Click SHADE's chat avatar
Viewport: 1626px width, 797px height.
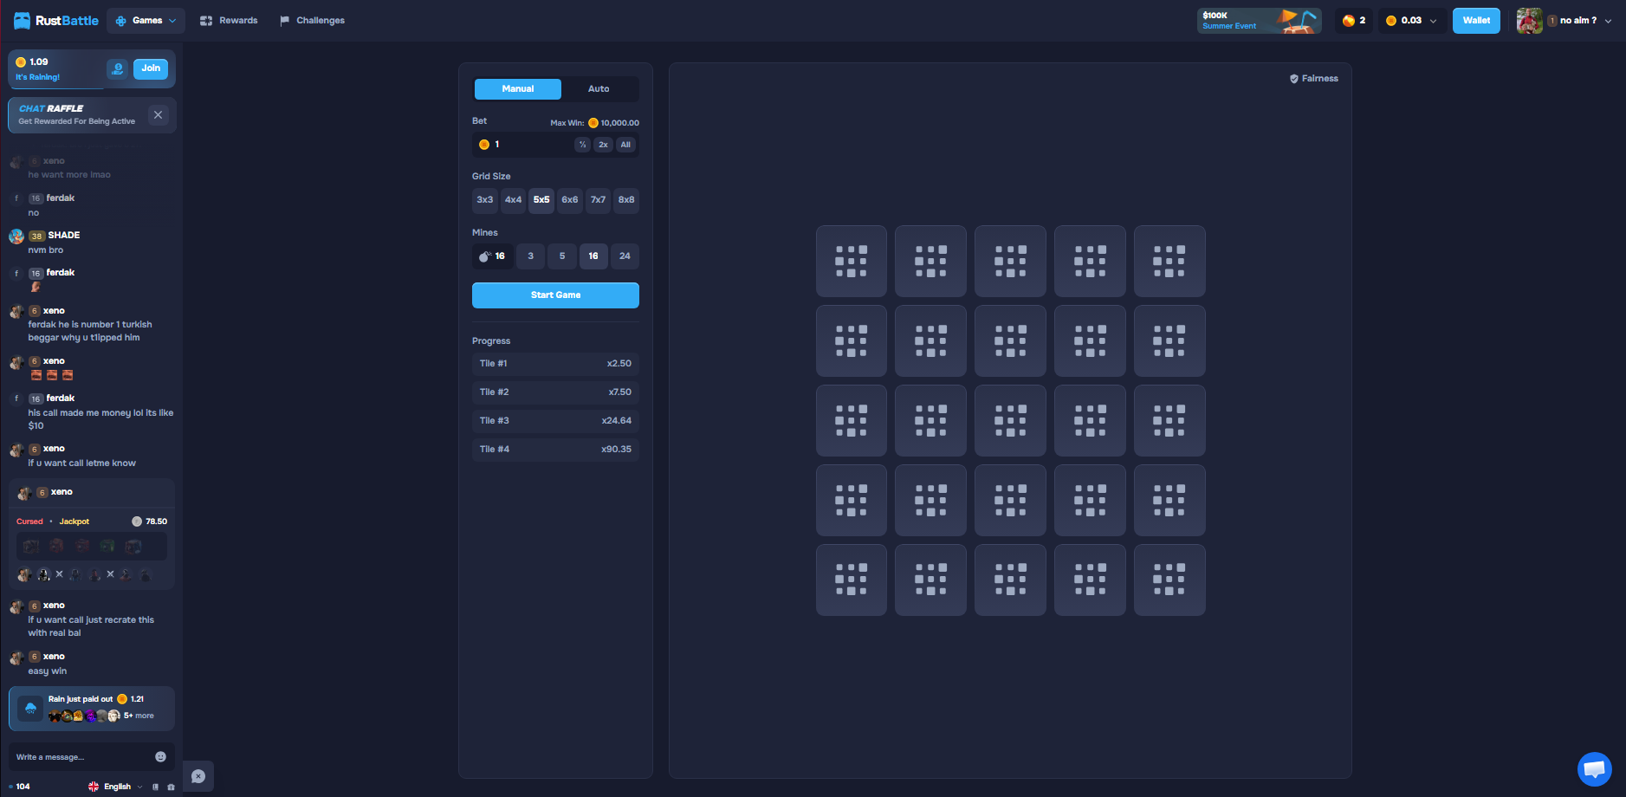point(16,236)
